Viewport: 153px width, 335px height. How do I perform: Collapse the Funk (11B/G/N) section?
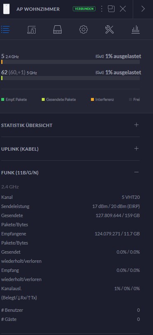tap(136, 172)
